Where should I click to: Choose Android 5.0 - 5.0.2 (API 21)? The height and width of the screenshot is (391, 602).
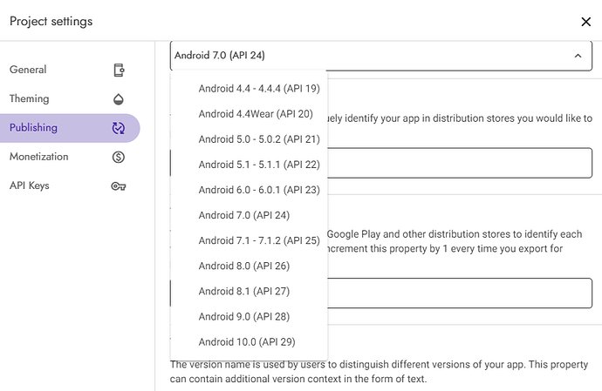coord(249,139)
